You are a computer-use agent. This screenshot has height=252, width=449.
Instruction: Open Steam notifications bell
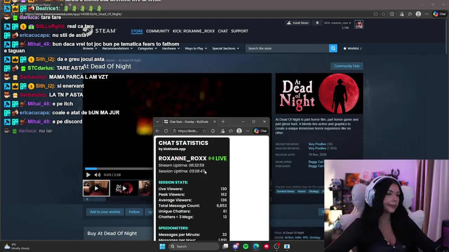(x=317, y=23)
